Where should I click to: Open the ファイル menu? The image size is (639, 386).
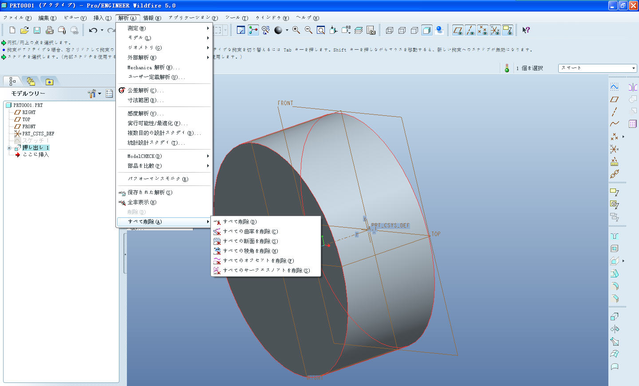17,18
